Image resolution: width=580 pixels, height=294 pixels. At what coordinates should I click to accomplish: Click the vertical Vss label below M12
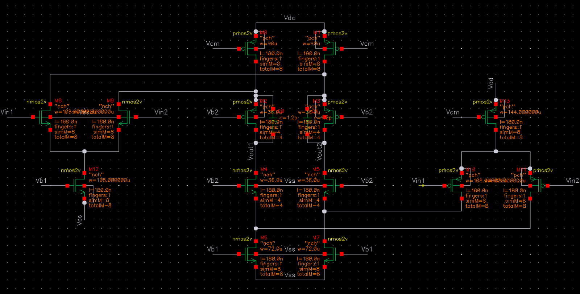point(79,220)
